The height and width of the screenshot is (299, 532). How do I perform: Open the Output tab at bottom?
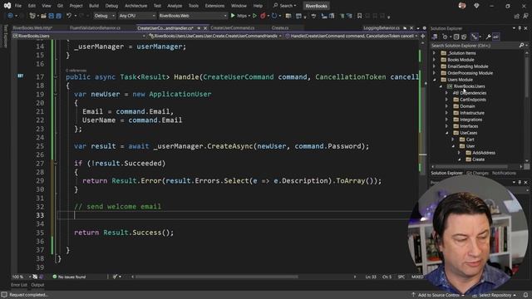pos(37,285)
